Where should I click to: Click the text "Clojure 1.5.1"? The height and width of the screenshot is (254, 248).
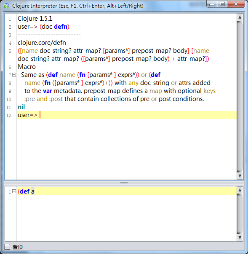pyautogui.click(x=35, y=19)
